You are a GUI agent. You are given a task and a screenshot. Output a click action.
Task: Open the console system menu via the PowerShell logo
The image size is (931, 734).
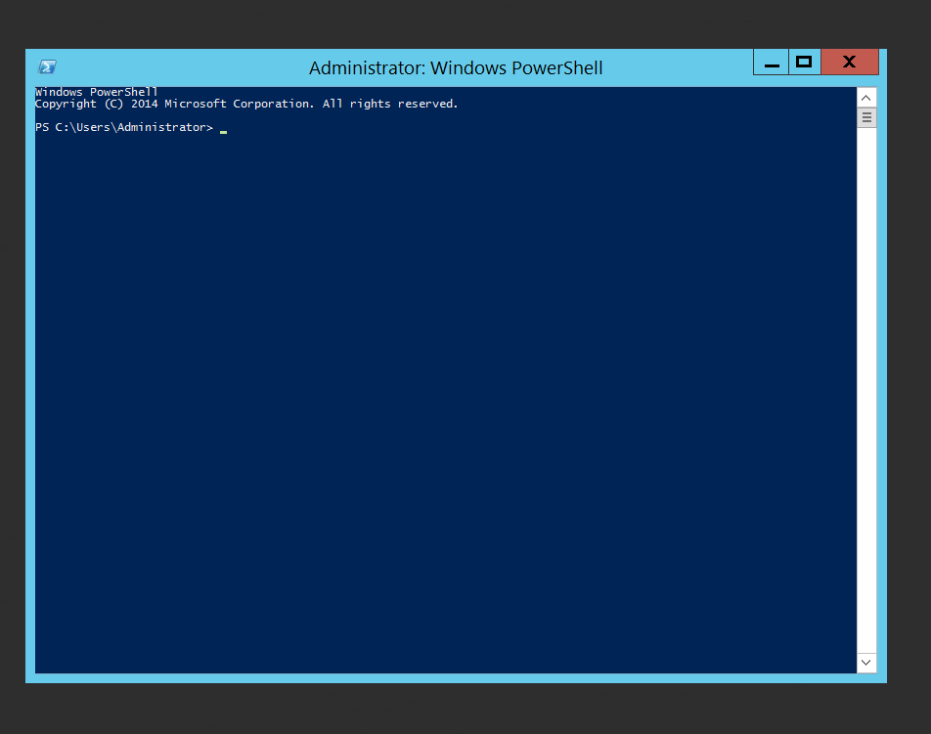click(x=46, y=65)
